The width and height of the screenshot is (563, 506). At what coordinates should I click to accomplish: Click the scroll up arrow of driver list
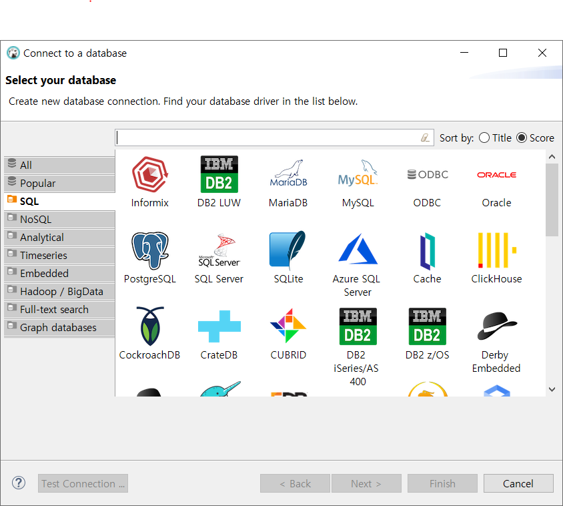click(552, 157)
